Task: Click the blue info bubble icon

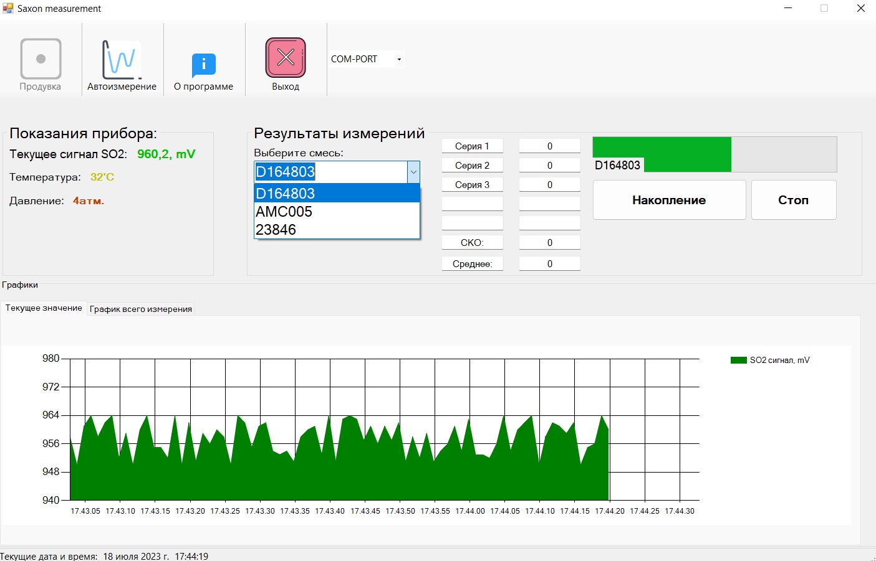Action: click(x=203, y=62)
